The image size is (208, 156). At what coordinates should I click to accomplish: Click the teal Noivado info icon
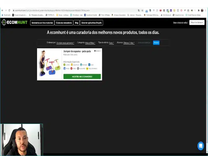pos(81,65)
